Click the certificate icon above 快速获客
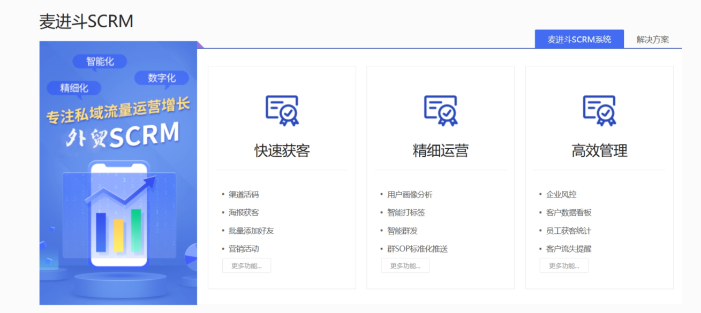The image size is (701, 313). click(282, 111)
